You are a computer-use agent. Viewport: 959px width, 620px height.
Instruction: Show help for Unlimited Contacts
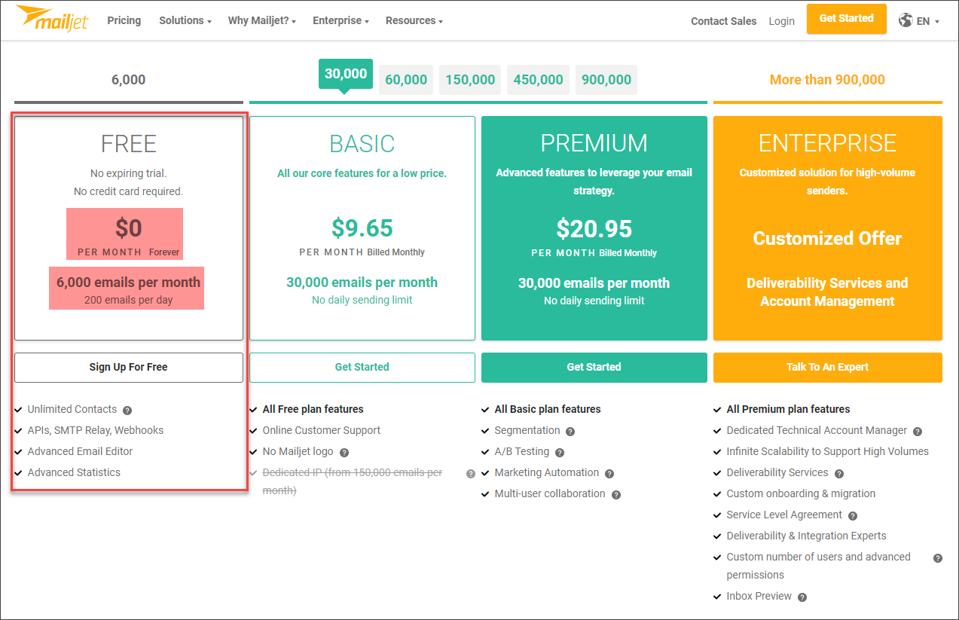(x=127, y=411)
